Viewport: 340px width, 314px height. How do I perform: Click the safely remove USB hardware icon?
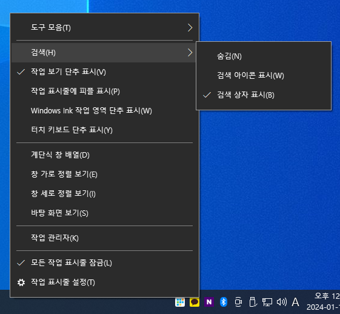(x=253, y=302)
